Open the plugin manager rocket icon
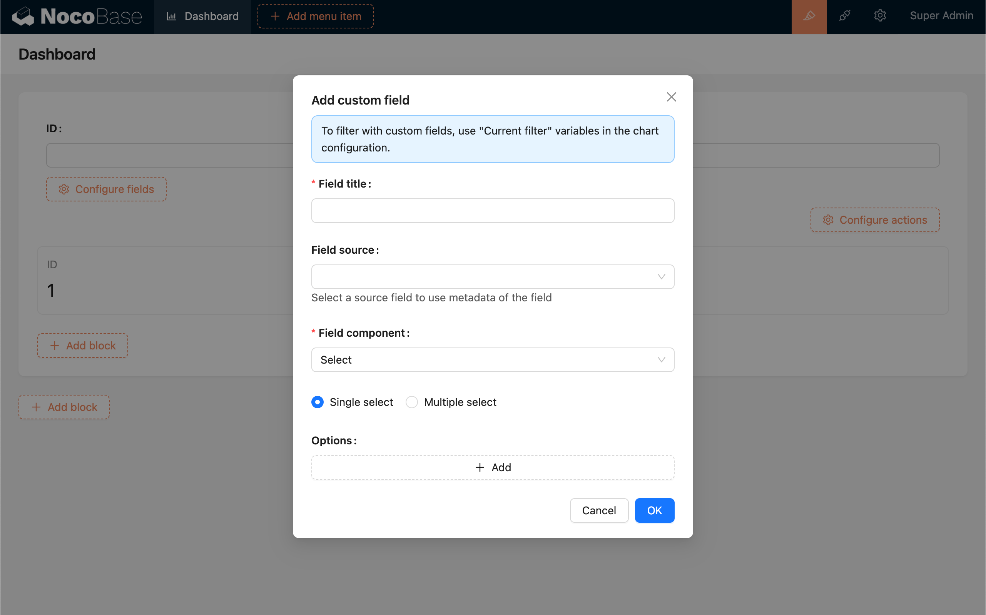Viewport: 986px width, 615px height. click(844, 16)
